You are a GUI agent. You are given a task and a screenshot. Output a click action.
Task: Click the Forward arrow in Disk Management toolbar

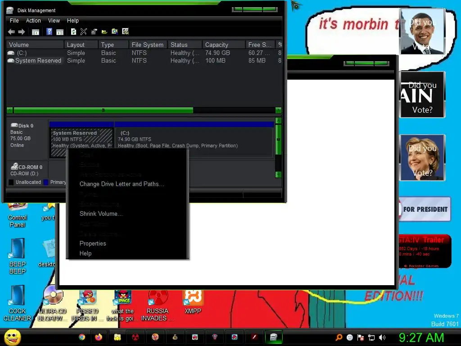click(22, 32)
